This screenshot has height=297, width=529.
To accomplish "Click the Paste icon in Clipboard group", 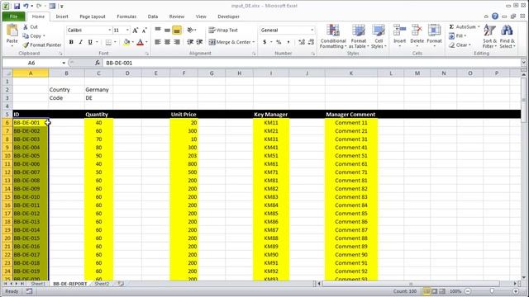I will (12, 31).
